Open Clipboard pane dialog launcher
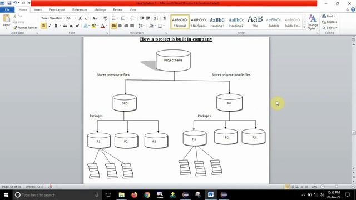Viewport: 356px width, 200px height. tap(37, 33)
